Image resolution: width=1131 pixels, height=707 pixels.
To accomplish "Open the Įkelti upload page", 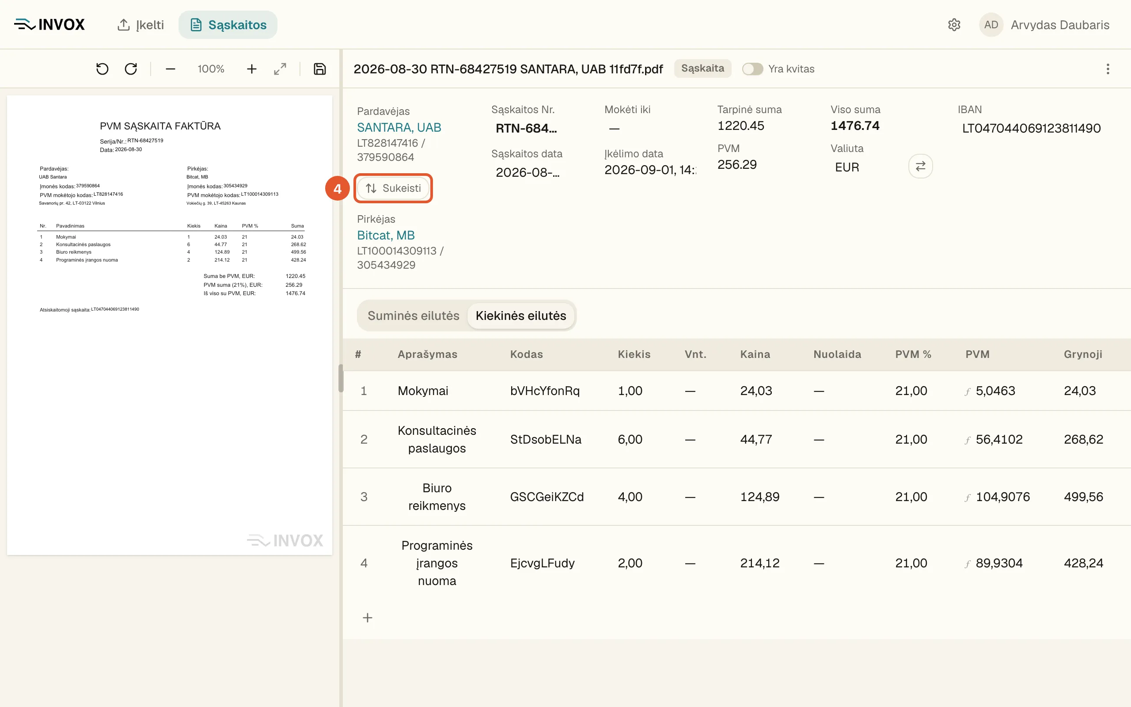I will [140, 25].
